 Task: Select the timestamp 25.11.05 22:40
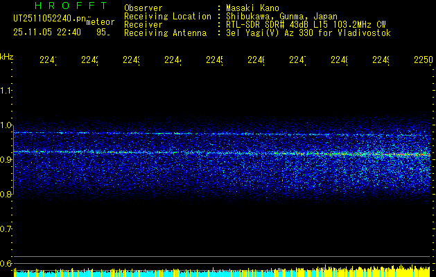[x=47, y=33]
